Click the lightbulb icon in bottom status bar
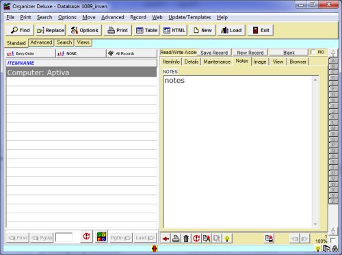Screen dimensions: 342x255 [318, 249]
